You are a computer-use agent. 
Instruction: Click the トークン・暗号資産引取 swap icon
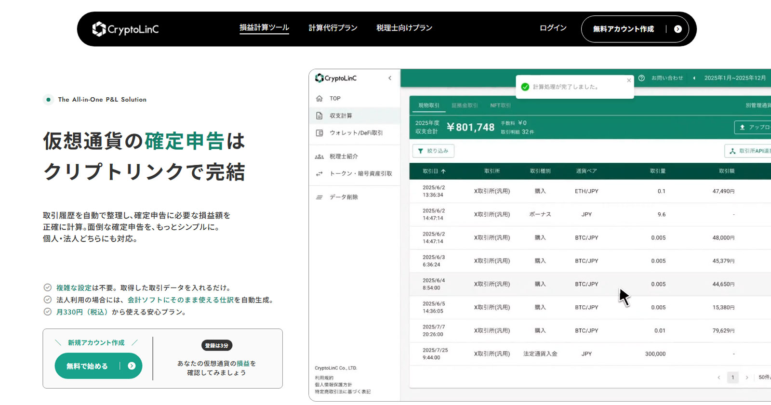(319, 174)
